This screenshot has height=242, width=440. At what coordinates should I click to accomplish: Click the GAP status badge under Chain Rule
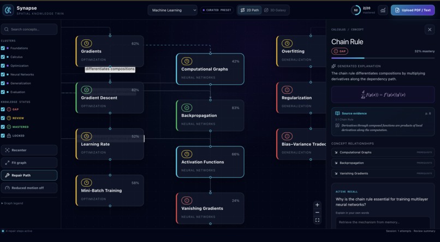coord(340,51)
